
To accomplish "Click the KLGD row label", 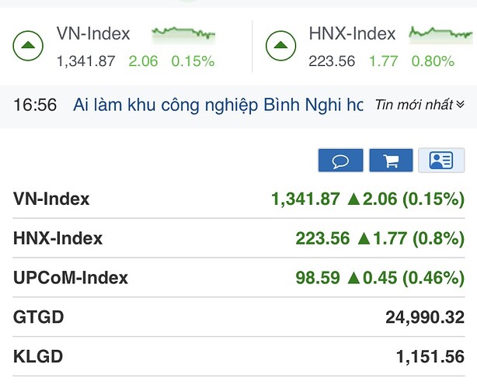I will (38, 357).
